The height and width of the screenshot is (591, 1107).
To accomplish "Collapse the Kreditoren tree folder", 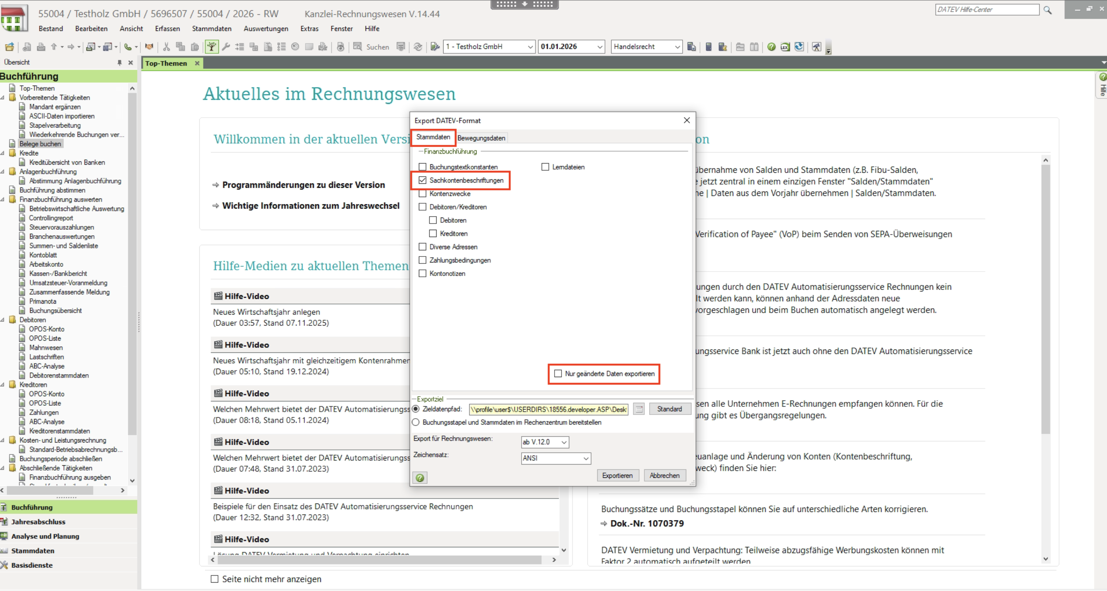I will 3,385.
